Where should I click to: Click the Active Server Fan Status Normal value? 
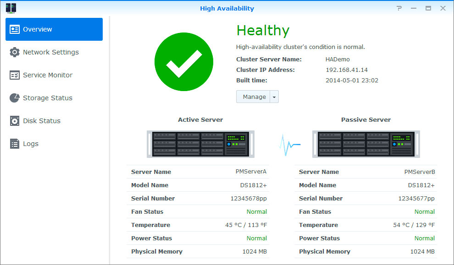pyautogui.click(x=256, y=211)
